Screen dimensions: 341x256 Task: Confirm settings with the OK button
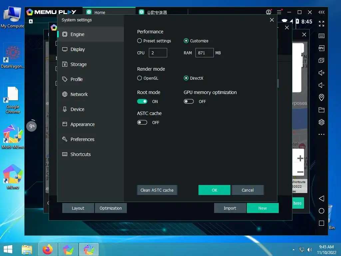pos(214,190)
